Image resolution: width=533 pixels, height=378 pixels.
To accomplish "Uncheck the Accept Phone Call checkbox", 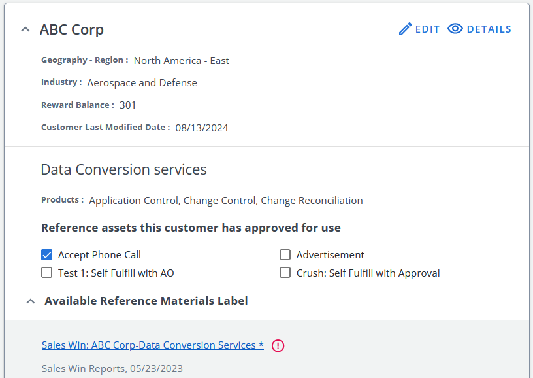I will point(46,254).
